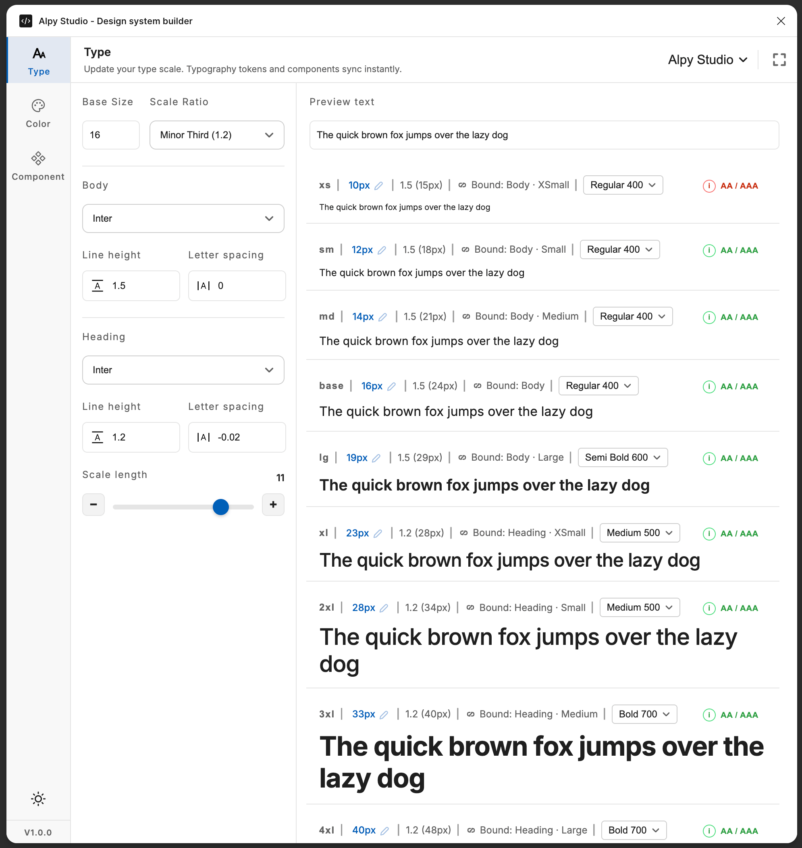Open the Color section in sidebar
The image size is (802, 848).
coord(38,114)
